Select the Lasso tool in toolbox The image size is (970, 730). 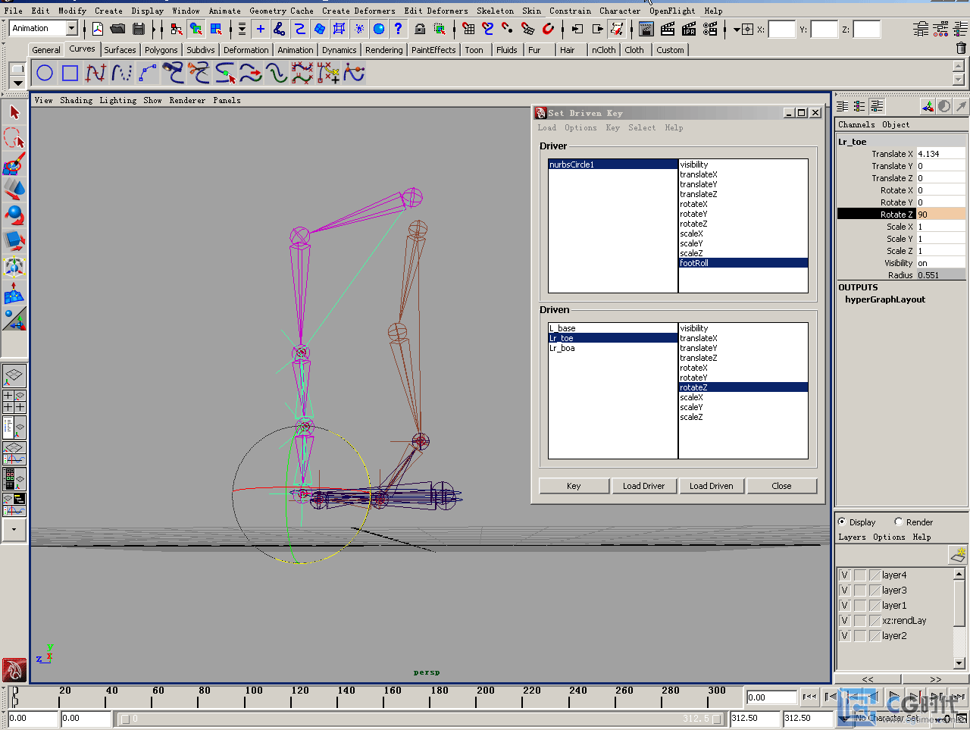coord(14,138)
